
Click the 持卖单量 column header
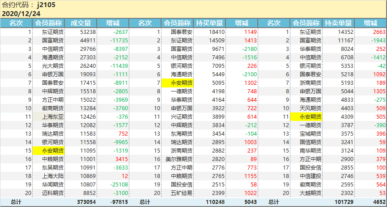(x=338, y=23)
